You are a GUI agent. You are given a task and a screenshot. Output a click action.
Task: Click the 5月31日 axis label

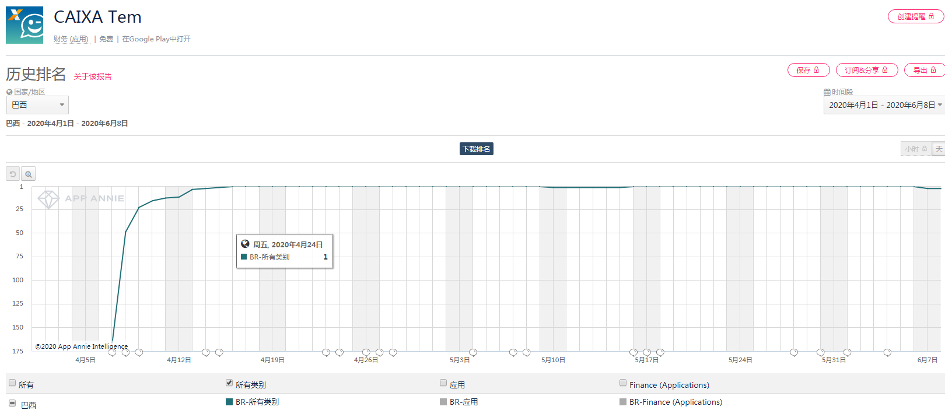[x=834, y=360]
